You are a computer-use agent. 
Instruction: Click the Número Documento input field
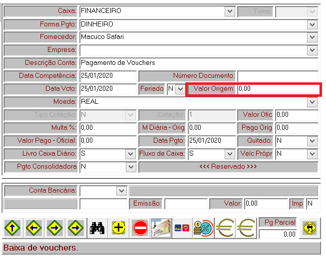tap(278, 76)
